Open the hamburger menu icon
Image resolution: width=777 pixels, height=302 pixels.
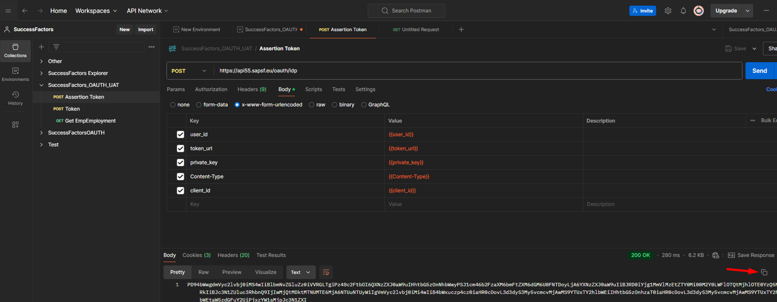click(x=8, y=10)
